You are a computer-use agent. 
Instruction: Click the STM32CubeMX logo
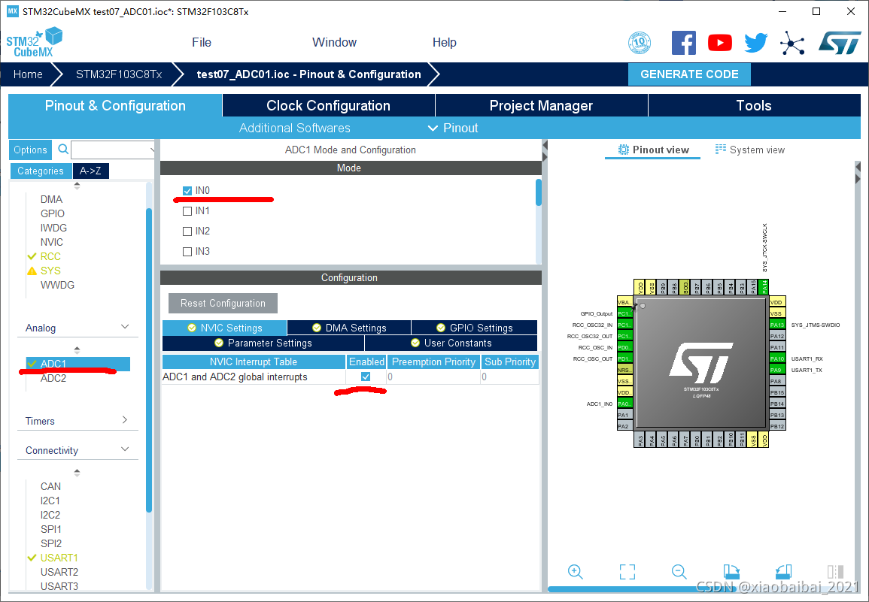(35, 43)
